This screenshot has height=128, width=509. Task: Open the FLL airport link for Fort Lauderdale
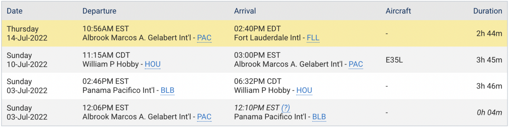[x=313, y=38]
